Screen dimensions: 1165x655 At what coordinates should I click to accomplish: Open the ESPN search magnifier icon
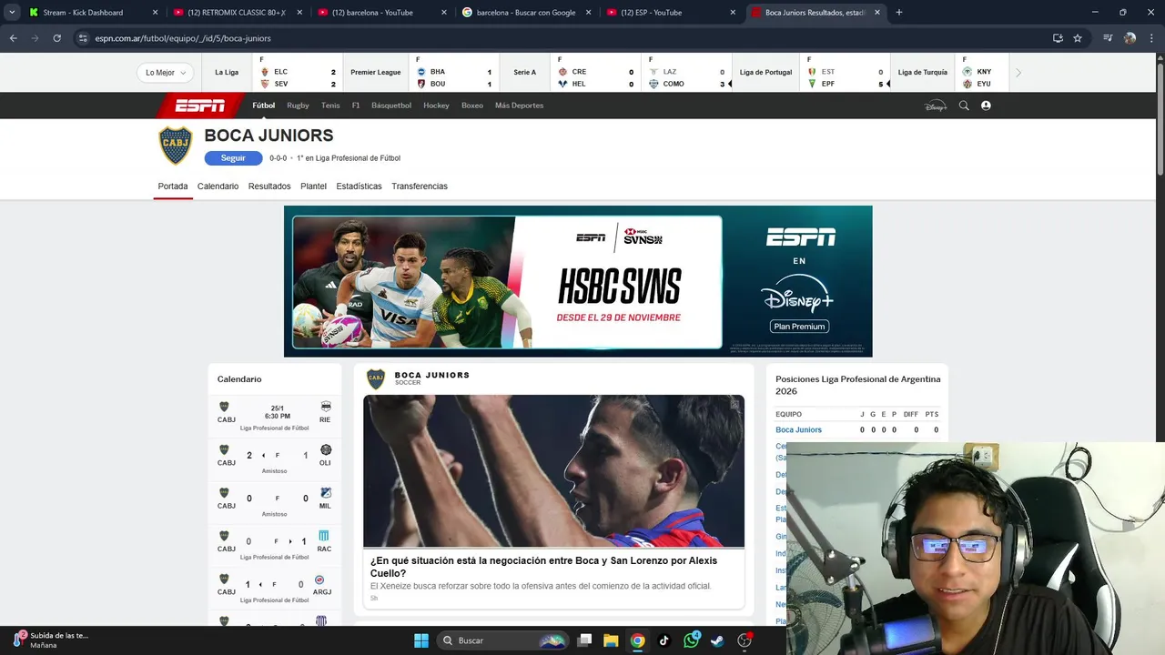(964, 106)
